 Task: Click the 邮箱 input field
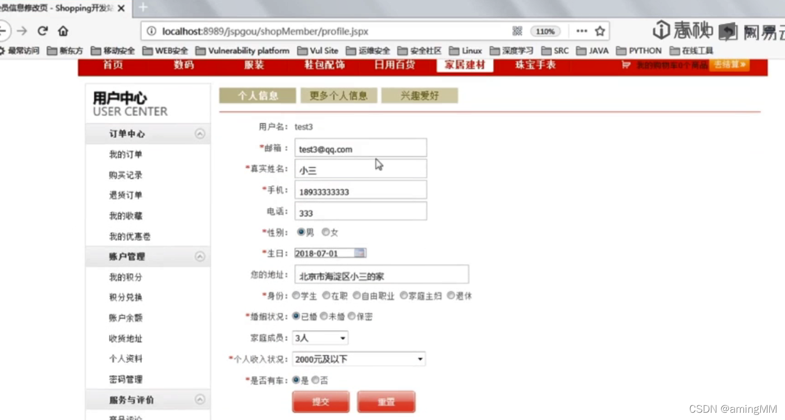361,148
